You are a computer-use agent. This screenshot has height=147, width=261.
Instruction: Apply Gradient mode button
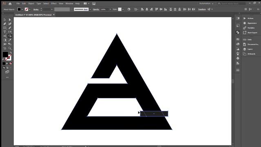7,64
